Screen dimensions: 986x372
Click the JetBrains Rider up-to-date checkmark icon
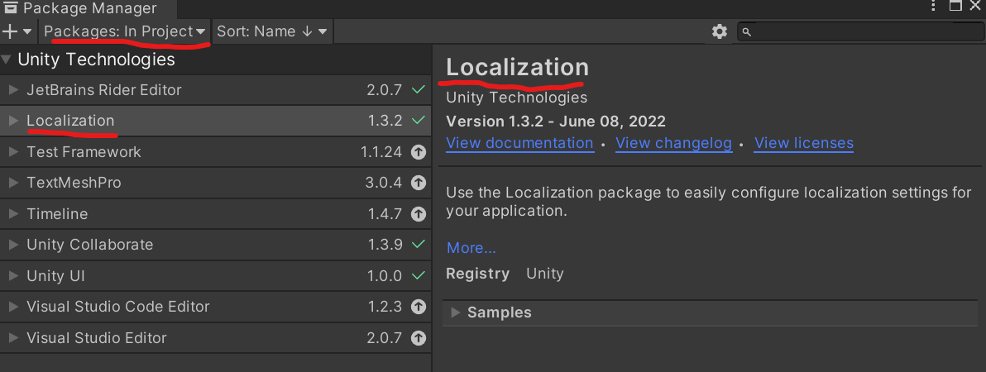coord(419,90)
